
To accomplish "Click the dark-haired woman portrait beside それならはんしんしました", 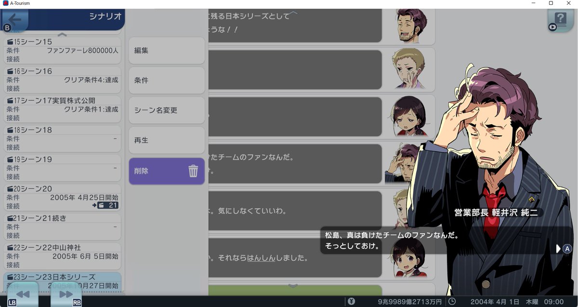I will tap(409, 258).
